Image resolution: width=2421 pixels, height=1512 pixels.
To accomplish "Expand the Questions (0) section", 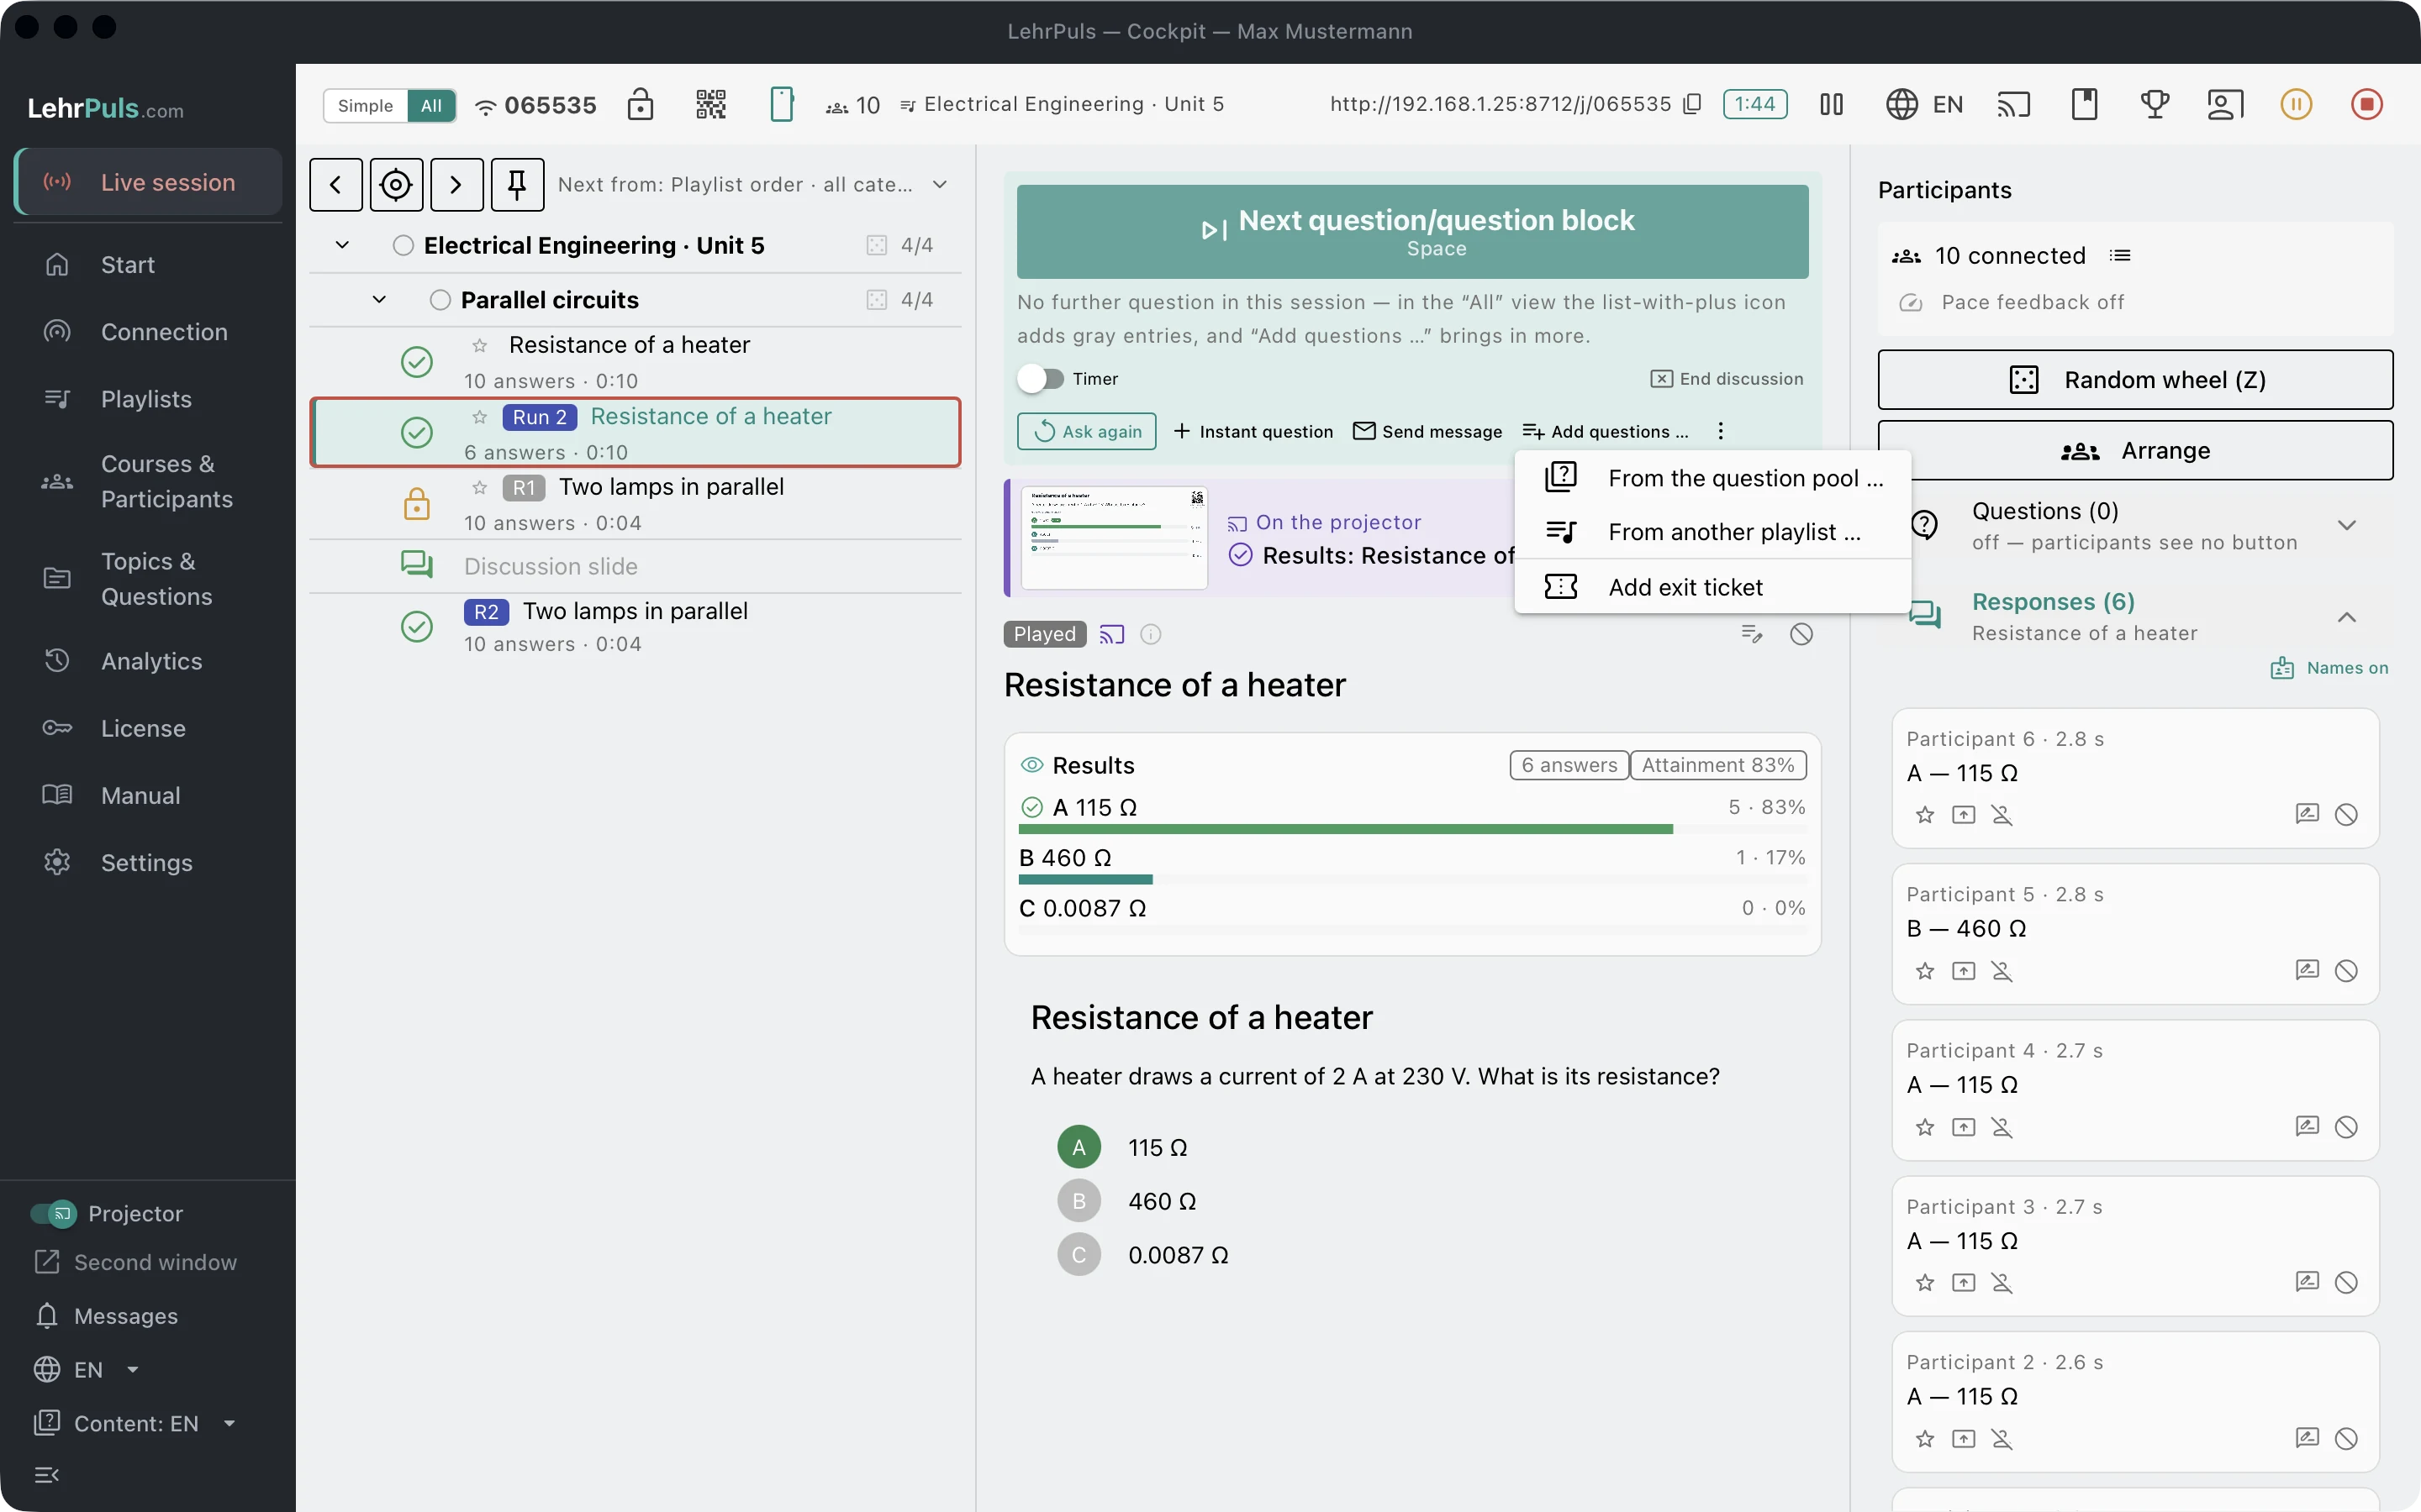I will click(2347, 525).
